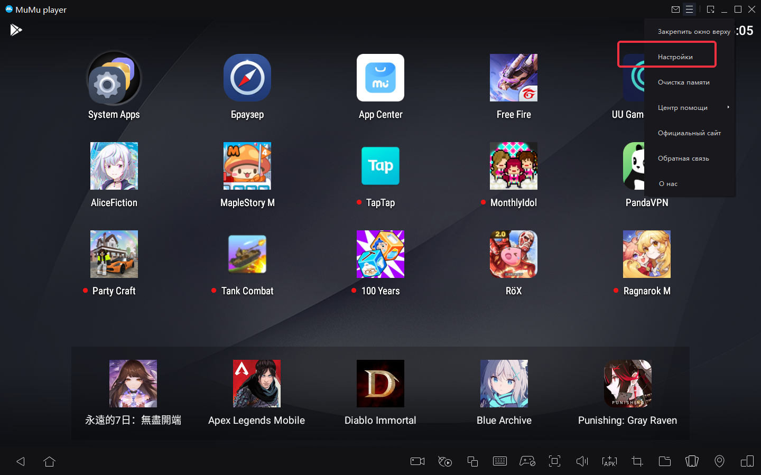Open RöX game icon
761x475 pixels.
point(514,254)
